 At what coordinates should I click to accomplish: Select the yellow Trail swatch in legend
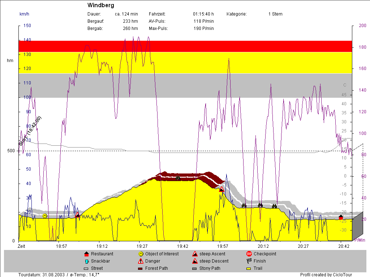[249, 269]
